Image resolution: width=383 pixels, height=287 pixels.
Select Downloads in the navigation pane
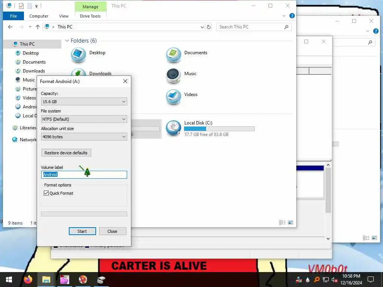click(34, 71)
